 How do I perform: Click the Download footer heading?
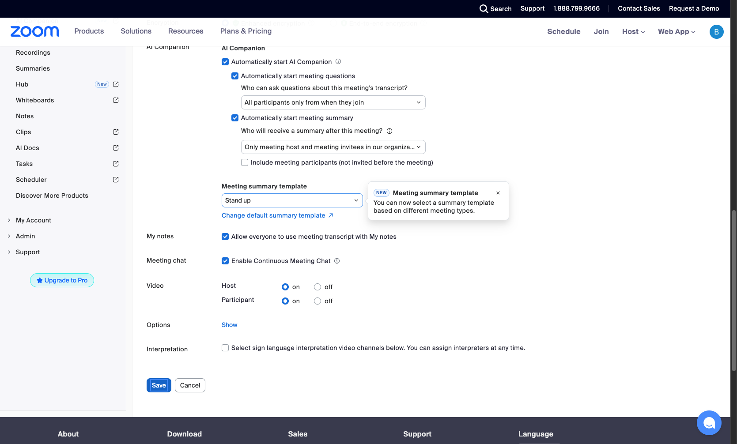pos(185,434)
